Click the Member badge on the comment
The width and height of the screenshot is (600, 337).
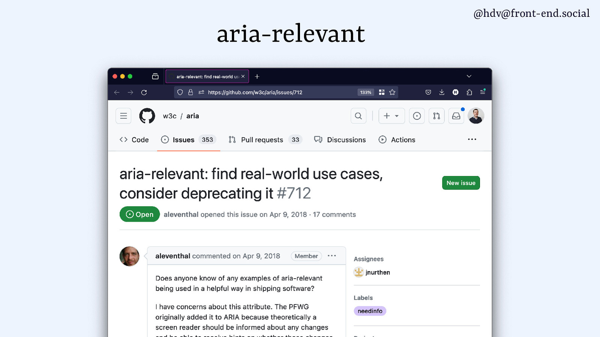click(306, 256)
